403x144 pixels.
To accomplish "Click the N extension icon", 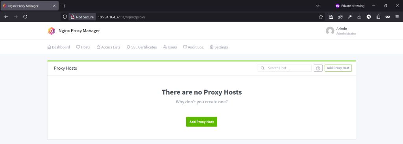I will pos(369,17).
